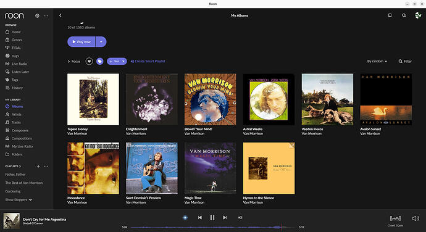Screen dimensions: 426x232
Task: Click the plus on the tag filter chip
Action: (x=111, y=62)
